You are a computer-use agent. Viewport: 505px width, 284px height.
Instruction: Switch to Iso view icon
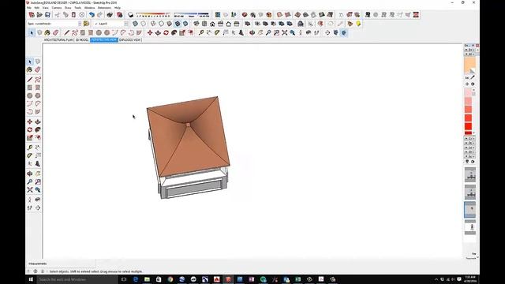click(196, 24)
